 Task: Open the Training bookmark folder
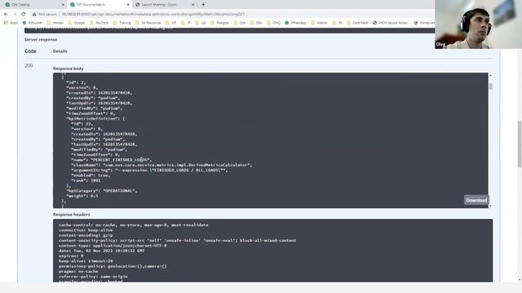point(122,23)
